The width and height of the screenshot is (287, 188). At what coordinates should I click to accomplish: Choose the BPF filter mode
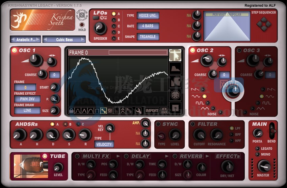[x=232, y=134]
